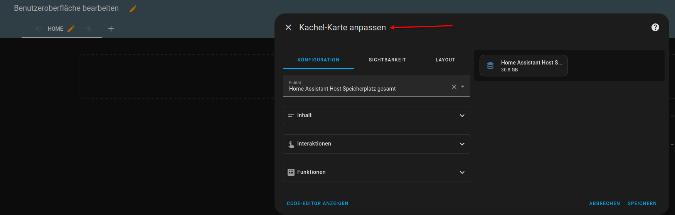The height and width of the screenshot is (215, 675).
Task: Click the Home Assistant Host tile preview
Action: pos(524,66)
